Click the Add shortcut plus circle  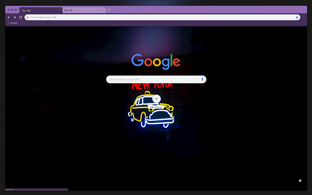point(156,99)
